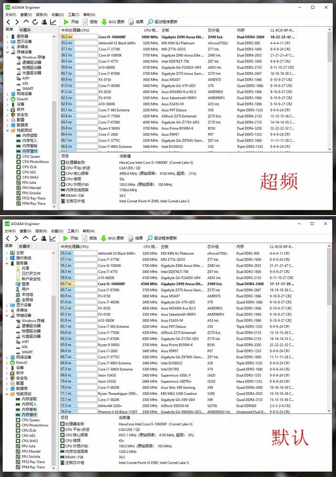The image size is (336, 477).
Task: Open 工具(T) menu in top AIDA64 window
Action: click(x=73, y=15)
